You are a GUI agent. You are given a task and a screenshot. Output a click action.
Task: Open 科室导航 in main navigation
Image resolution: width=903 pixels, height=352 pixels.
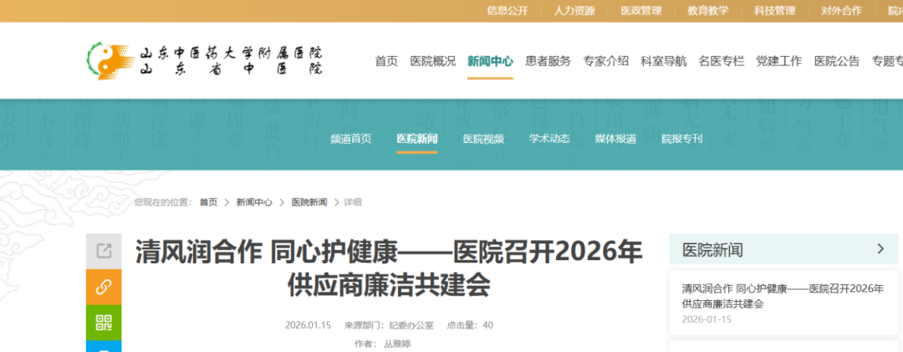pos(663,61)
